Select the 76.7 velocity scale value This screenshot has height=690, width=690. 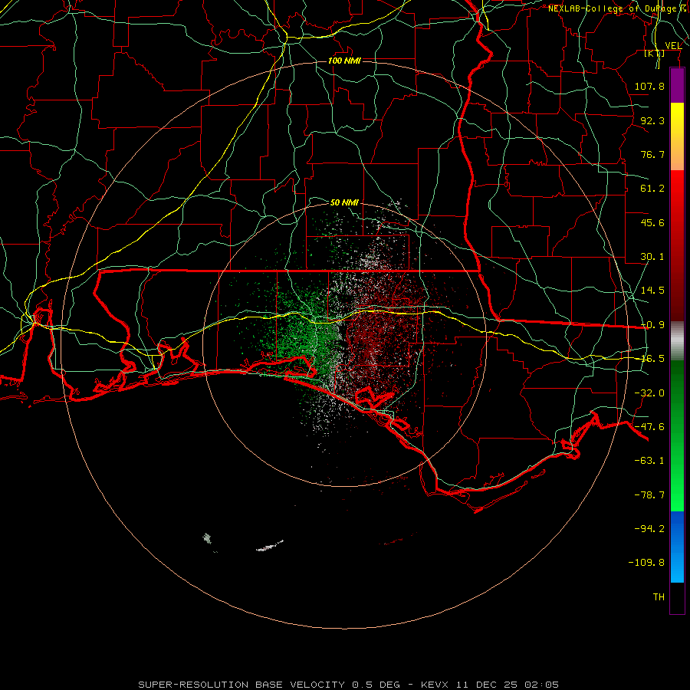click(x=652, y=154)
